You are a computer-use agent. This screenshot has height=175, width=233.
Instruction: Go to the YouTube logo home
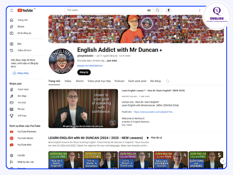coord(25,10)
